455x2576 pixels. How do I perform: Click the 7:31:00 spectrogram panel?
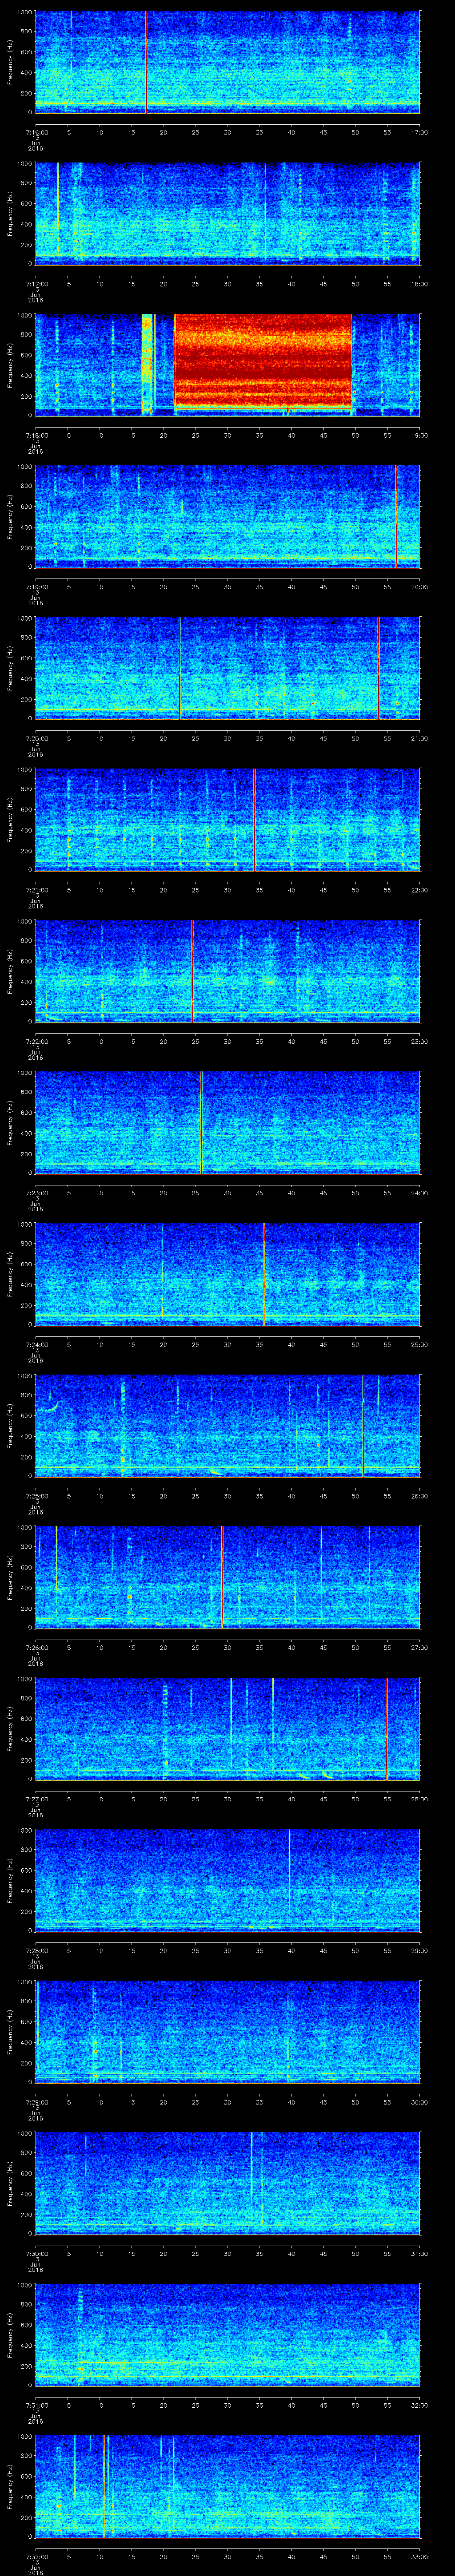point(227,2334)
